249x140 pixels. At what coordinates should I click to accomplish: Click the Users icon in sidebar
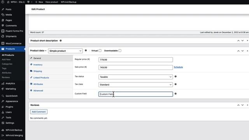click(x=3, y=112)
